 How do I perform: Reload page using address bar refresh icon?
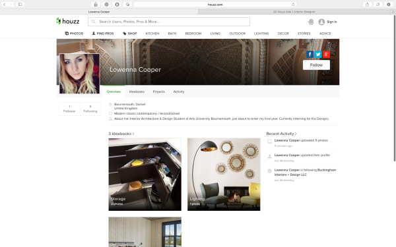tap(293, 5)
